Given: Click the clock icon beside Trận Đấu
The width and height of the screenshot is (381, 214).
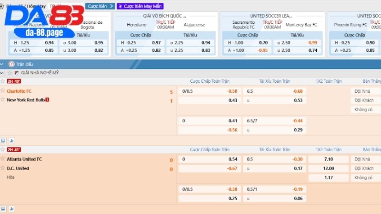Looking at the screenshot, I should (x=11, y=64).
